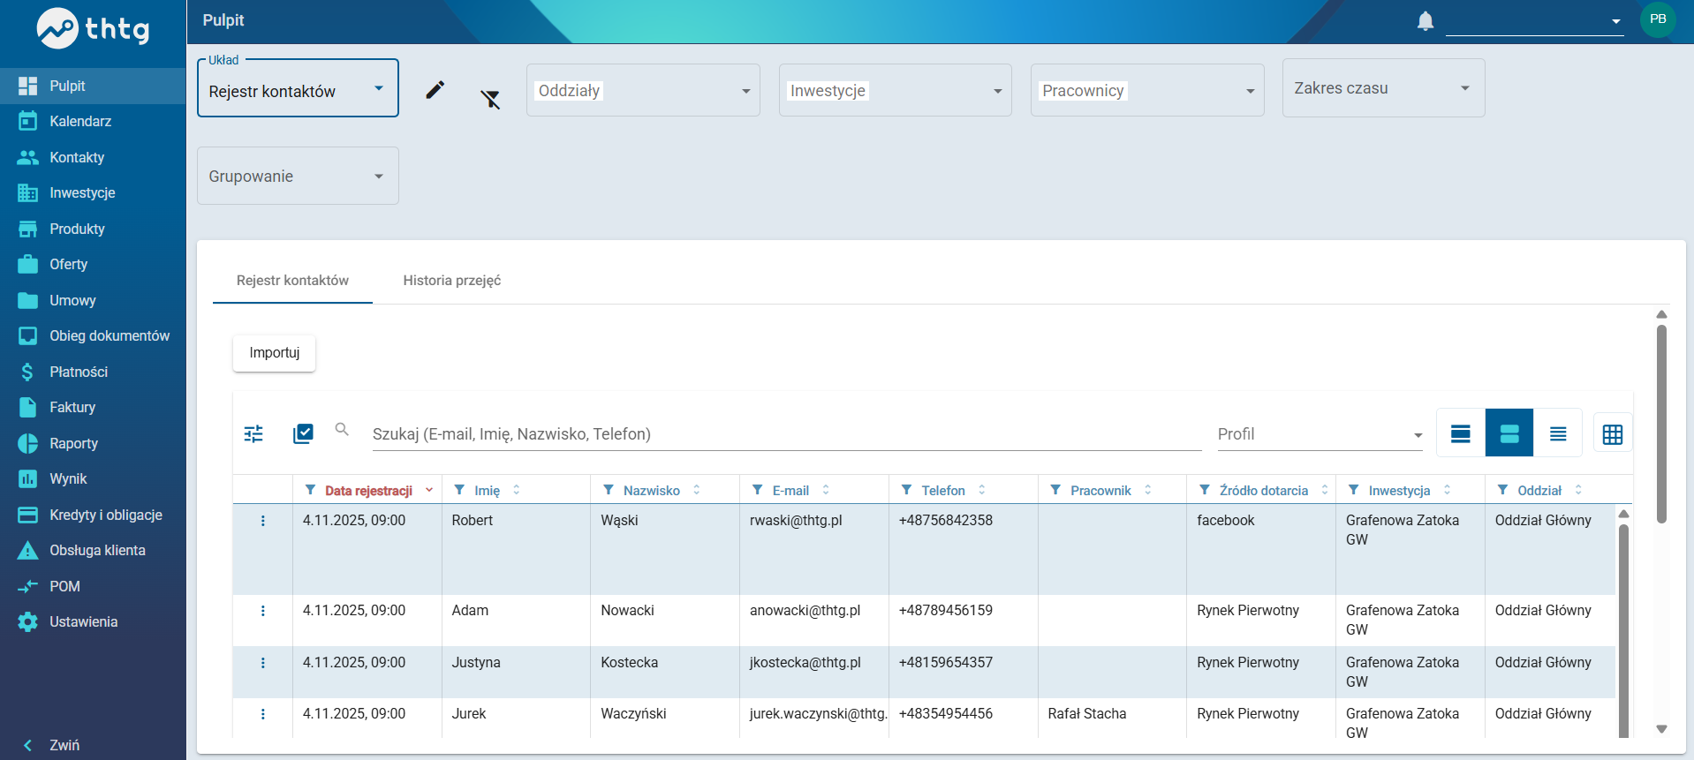Open Pulpit in the sidebar
The image size is (1694, 760).
93,86
